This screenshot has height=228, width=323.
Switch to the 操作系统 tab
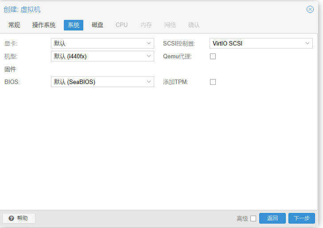click(44, 25)
